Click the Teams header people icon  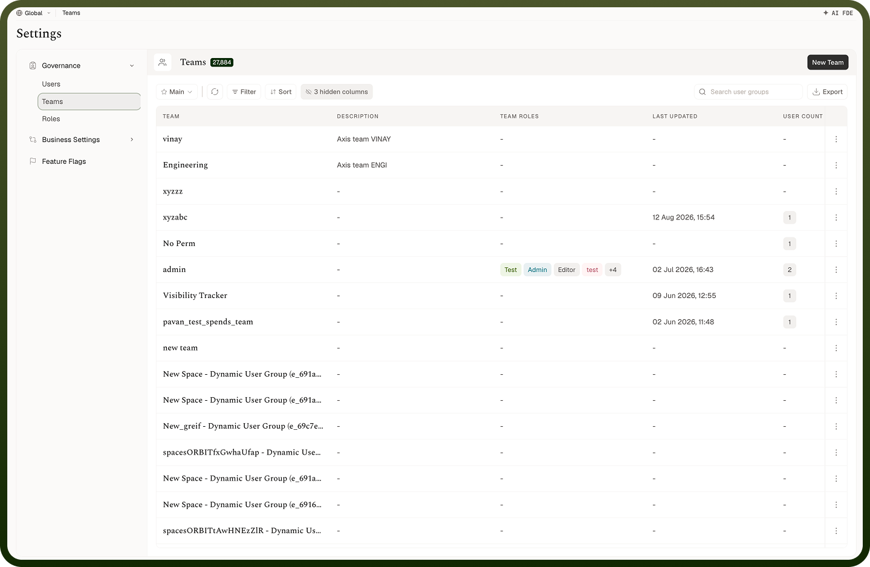click(x=162, y=62)
